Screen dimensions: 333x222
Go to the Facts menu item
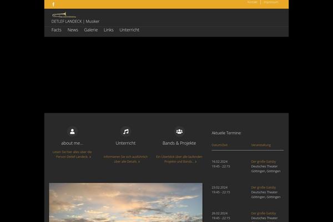[x=56, y=30]
